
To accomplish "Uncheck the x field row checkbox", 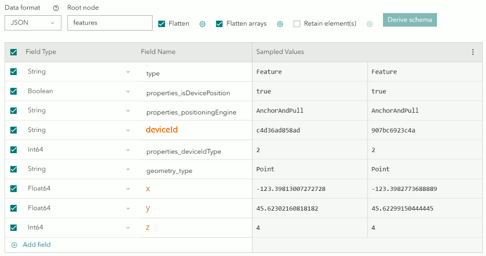I will [13, 189].
